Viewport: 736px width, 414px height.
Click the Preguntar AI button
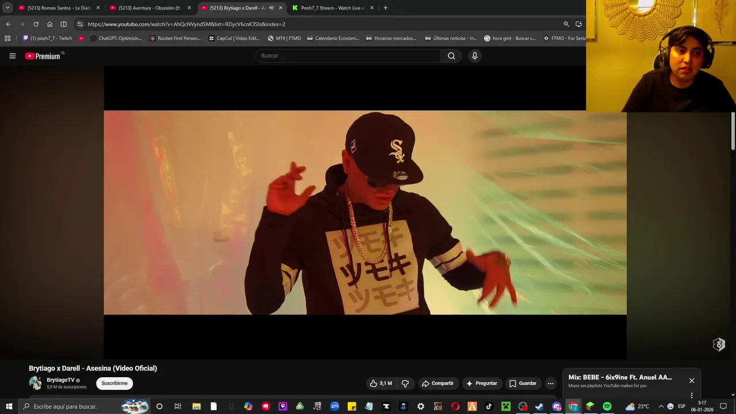[481, 384]
